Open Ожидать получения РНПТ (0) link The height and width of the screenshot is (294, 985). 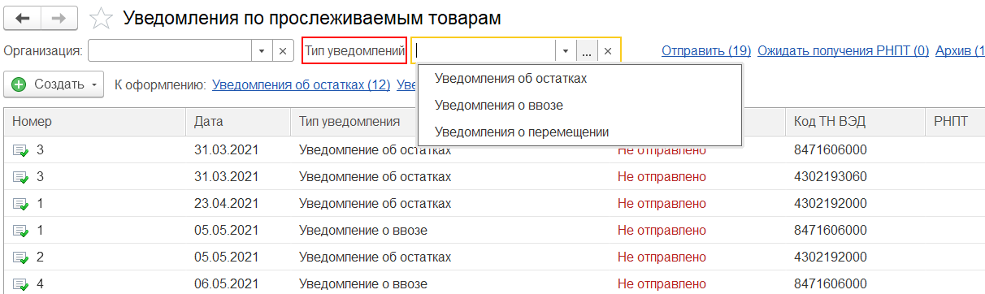(843, 50)
